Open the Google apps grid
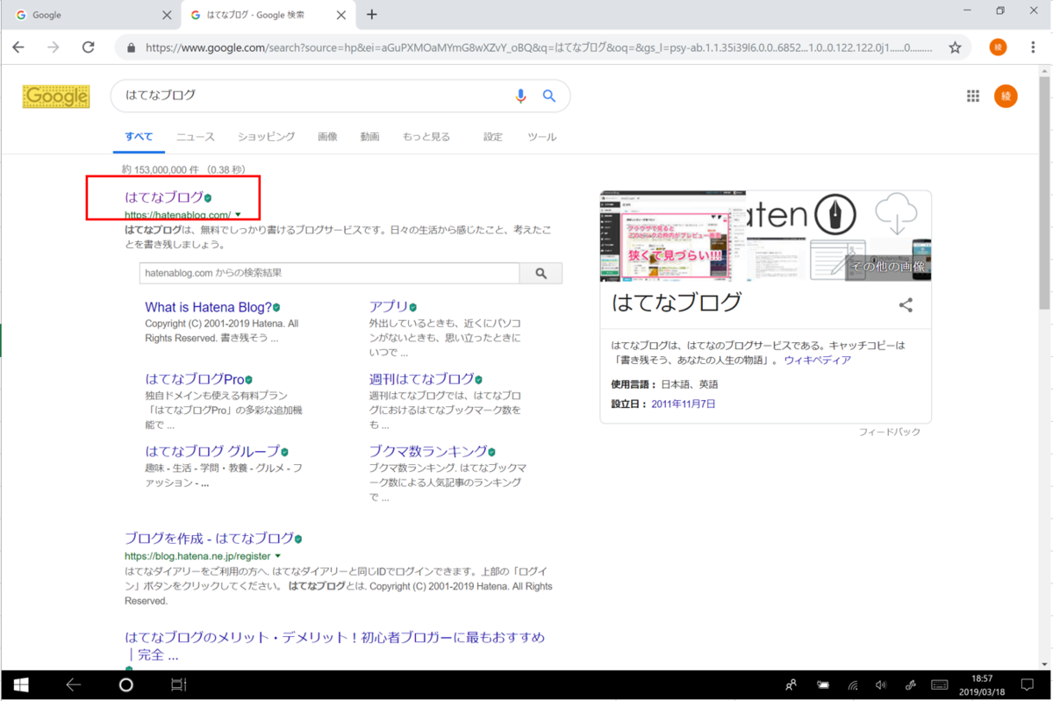1053x701 pixels. click(972, 97)
